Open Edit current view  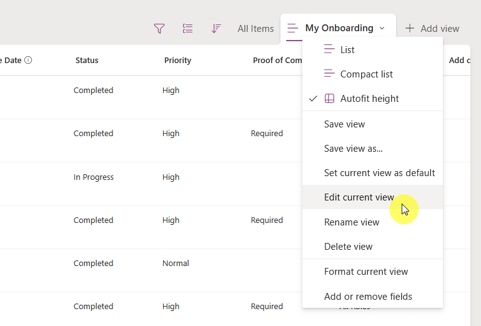pos(372,197)
